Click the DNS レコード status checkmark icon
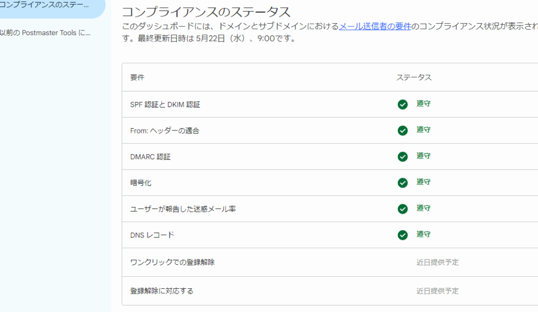This screenshot has width=538, height=312. [x=402, y=235]
